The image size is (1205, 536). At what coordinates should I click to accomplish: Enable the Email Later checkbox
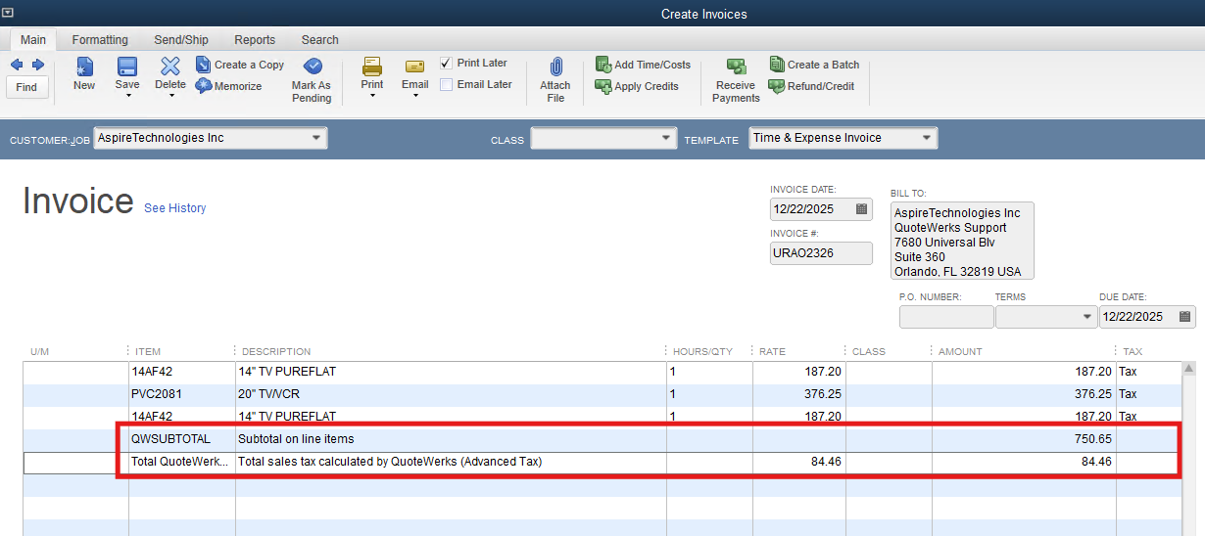tap(446, 84)
